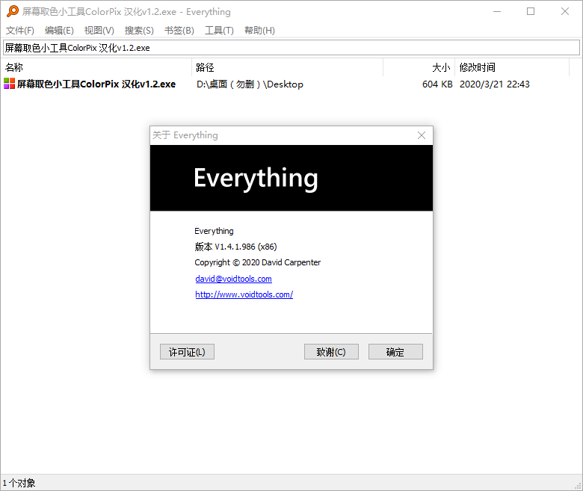The height and width of the screenshot is (491, 583).
Task: Sort results by 路径 column header
Action: tap(288, 67)
